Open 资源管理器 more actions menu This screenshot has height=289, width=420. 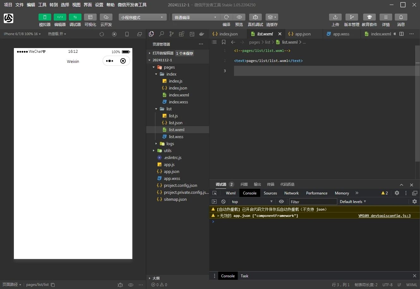click(x=201, y=44)
